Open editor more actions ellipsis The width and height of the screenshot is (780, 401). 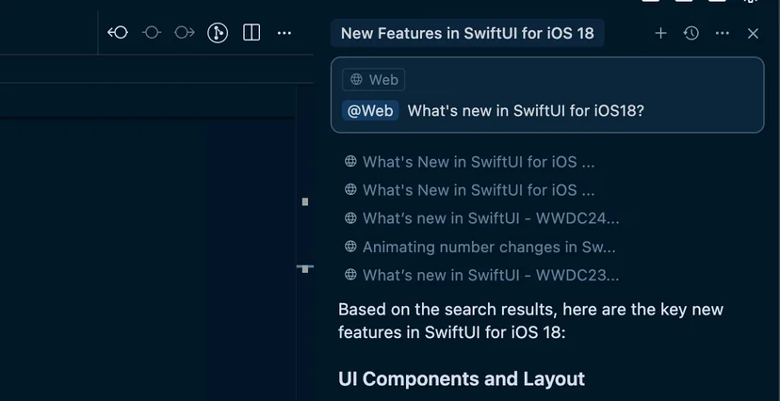tap(284, 33)
